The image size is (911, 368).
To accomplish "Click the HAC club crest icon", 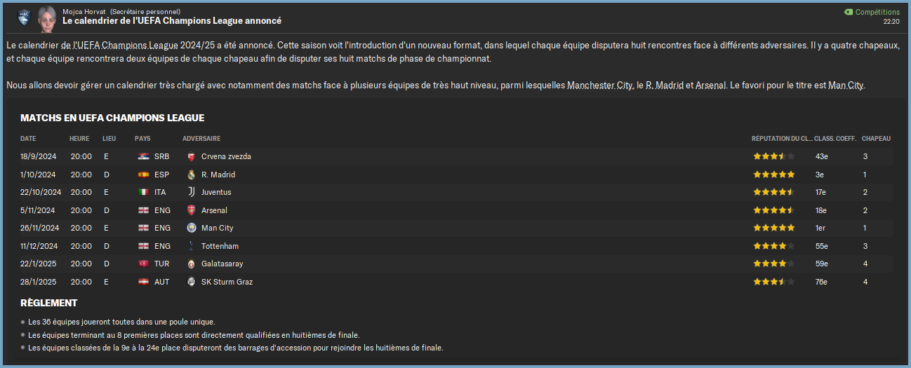I will (x=24, y=16).
